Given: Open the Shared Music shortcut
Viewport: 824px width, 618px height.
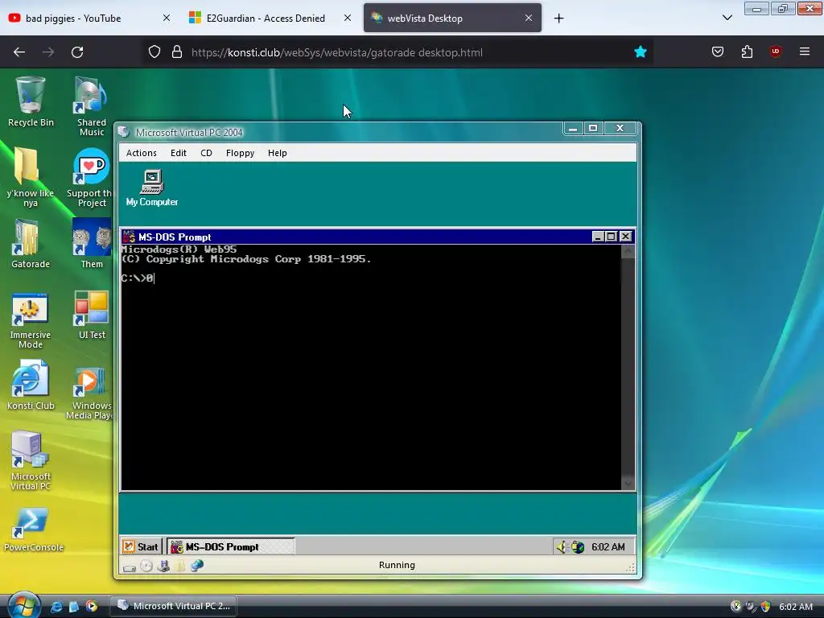Looking at the screenshot, I should coord(91,107).
